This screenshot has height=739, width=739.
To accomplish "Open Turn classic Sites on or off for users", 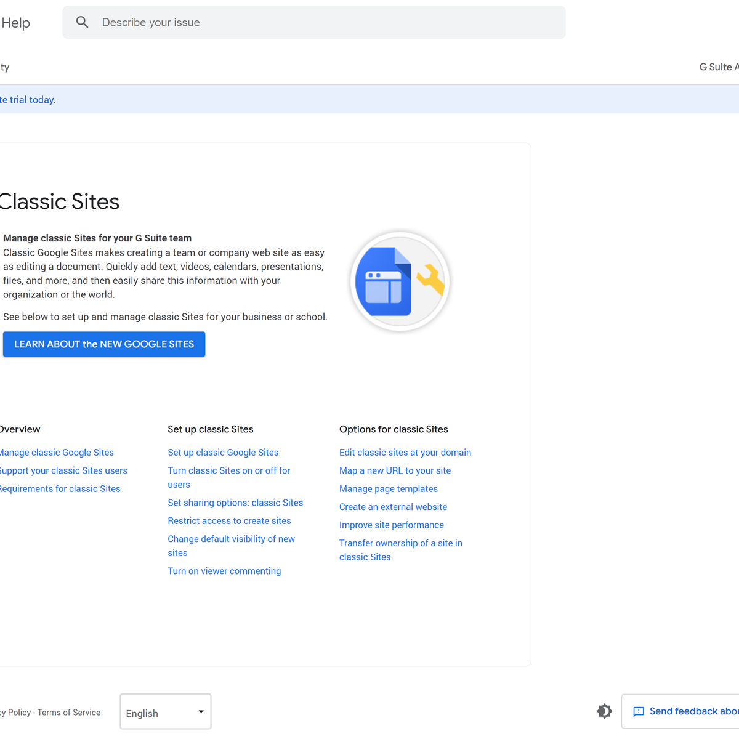I will tap(228, 477).
